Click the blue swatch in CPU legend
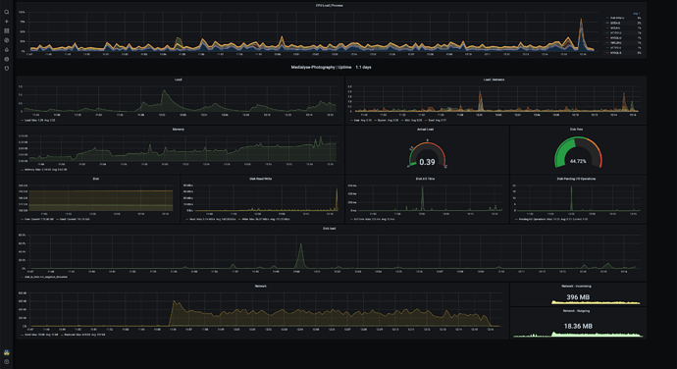 (x=607, y=18)
